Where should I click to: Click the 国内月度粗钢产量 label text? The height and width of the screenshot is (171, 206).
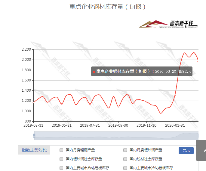80,150
